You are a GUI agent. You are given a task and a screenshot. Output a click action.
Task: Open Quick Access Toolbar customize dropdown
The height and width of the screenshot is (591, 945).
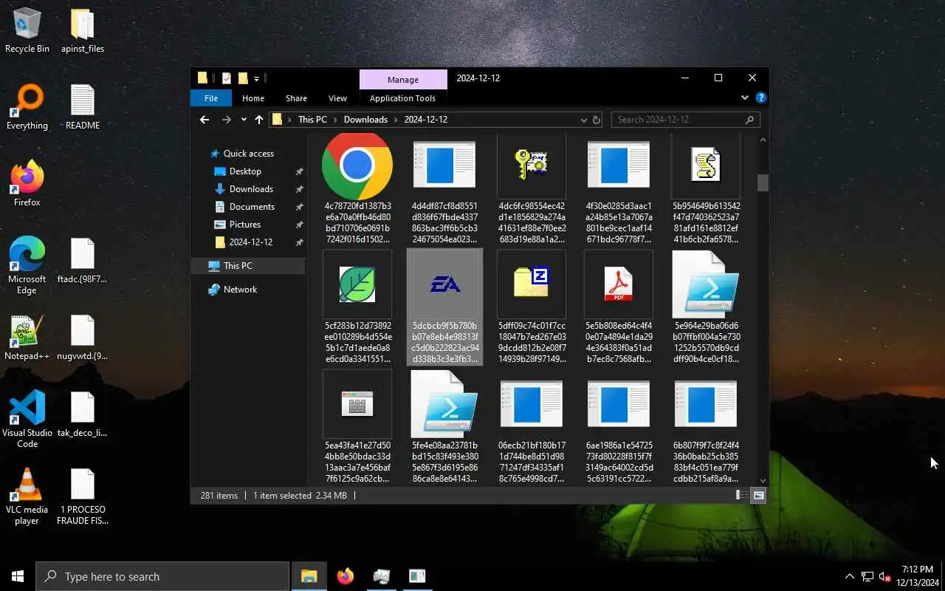tap(257, 78)
